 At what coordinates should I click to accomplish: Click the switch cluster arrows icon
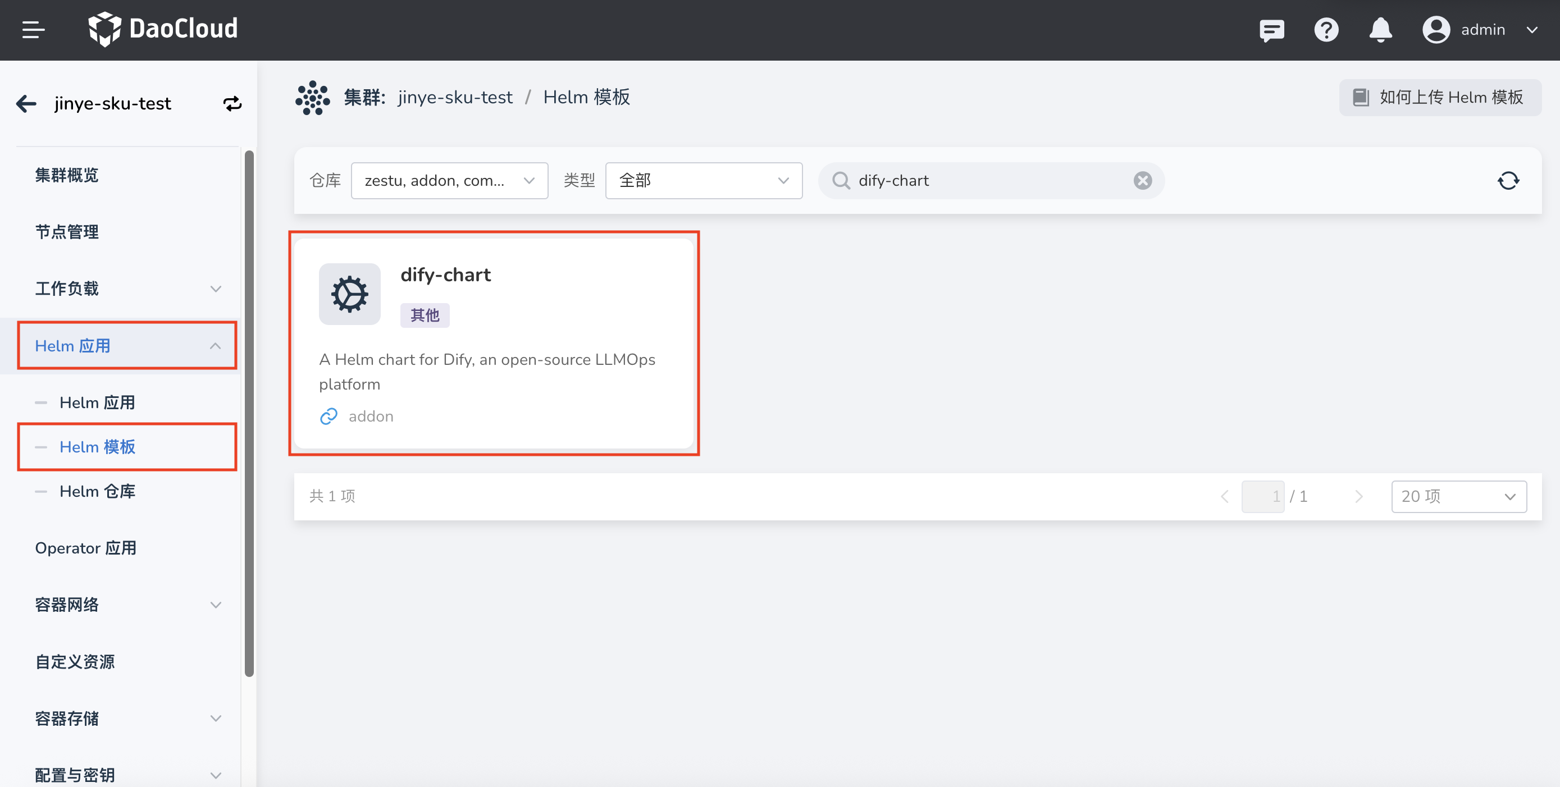coord(232,103)
